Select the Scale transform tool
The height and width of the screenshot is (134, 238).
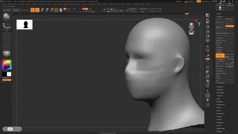[x=47, y=10]
